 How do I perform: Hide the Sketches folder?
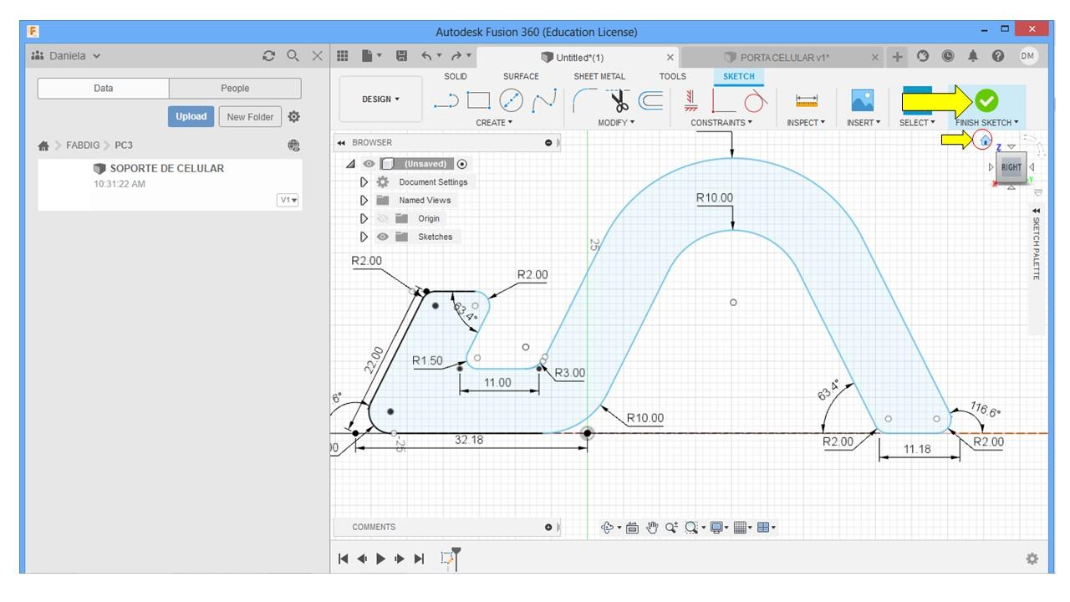point(382,237)
